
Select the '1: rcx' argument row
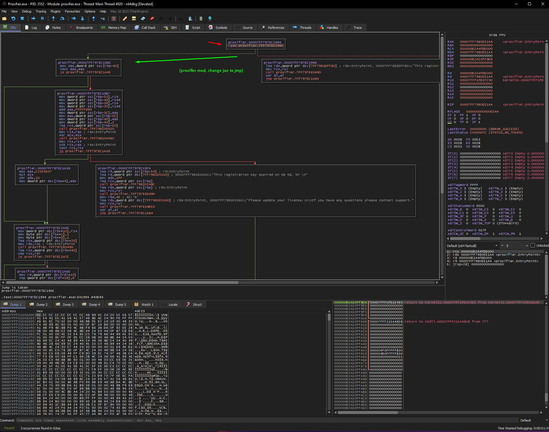tap(495, 252)
